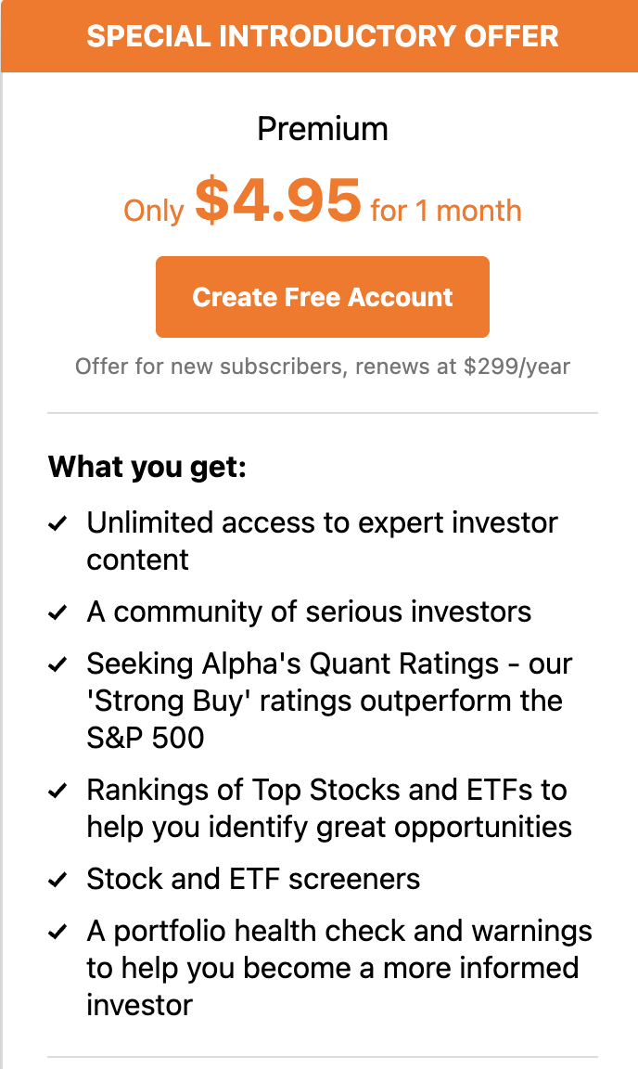Select A community of serious investors text

[x=309, y=612]
